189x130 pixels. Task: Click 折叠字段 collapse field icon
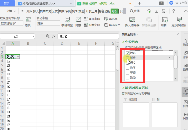coord(86,25)
